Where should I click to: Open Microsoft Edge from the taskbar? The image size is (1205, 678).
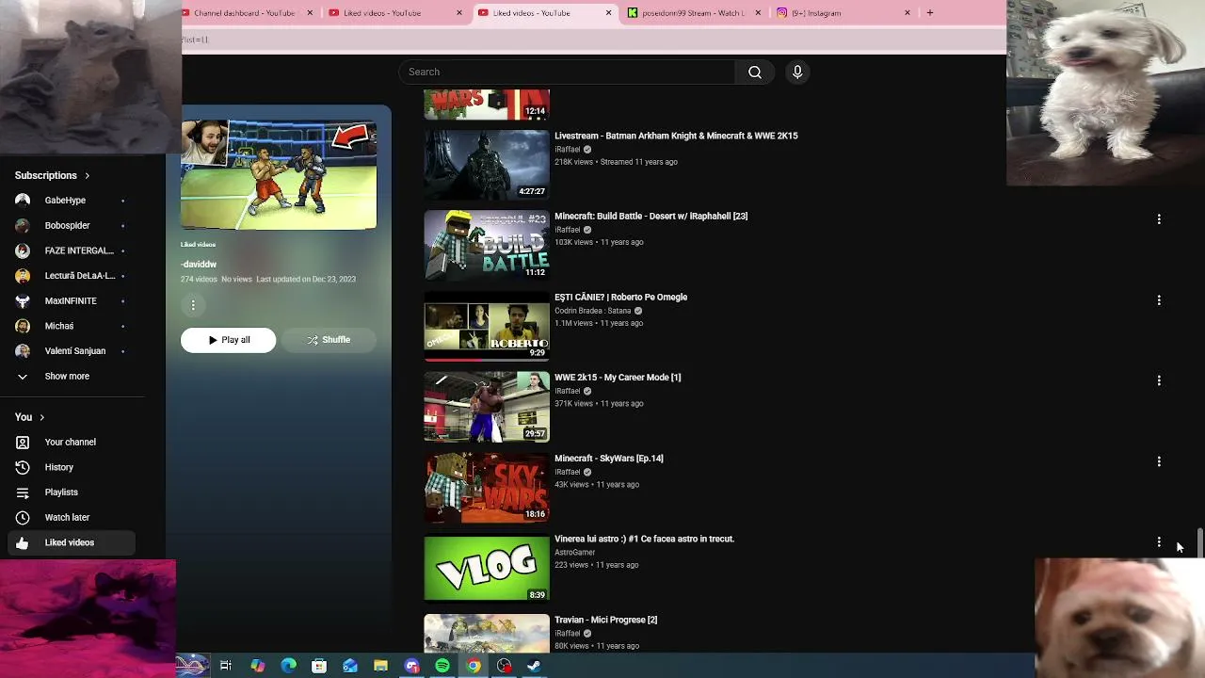(288, 666)
